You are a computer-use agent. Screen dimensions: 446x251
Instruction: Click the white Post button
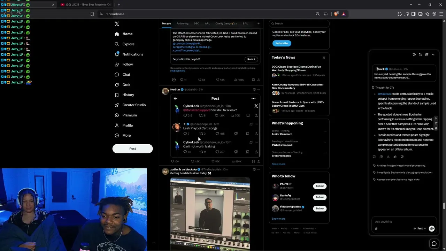point(132,149)
